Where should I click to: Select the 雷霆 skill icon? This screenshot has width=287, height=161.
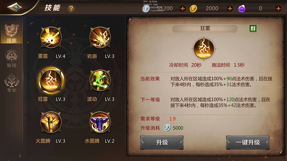tap(51, 38)
